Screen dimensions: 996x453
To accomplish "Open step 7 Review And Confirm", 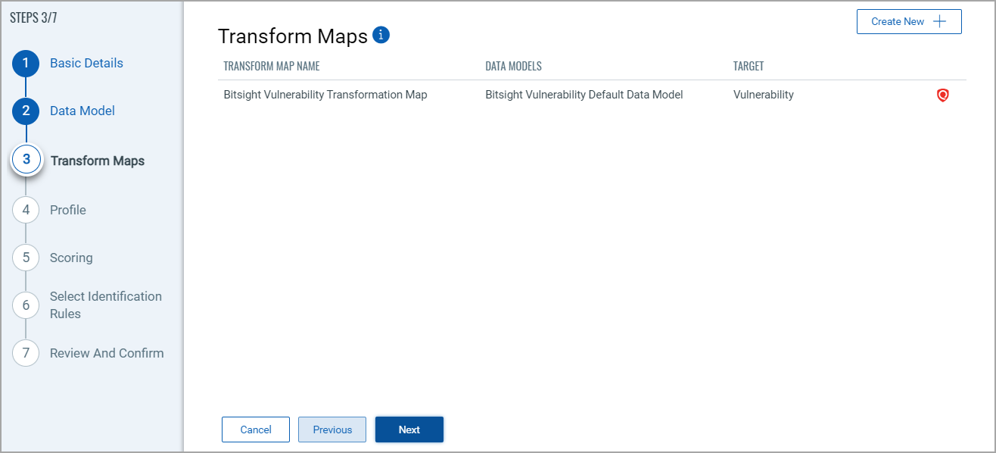I will click(107, 353).
